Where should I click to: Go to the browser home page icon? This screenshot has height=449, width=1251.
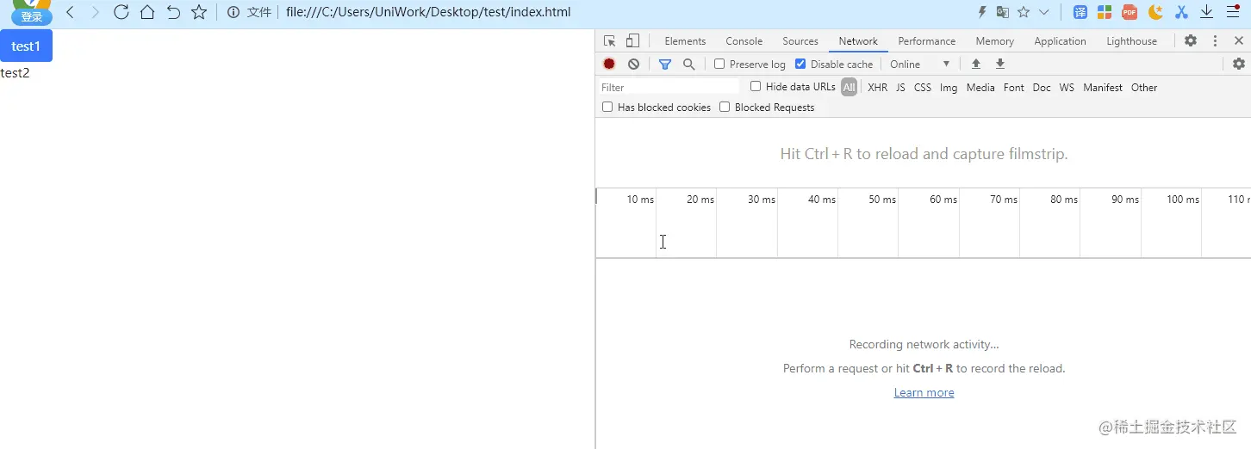click(147, 12)
